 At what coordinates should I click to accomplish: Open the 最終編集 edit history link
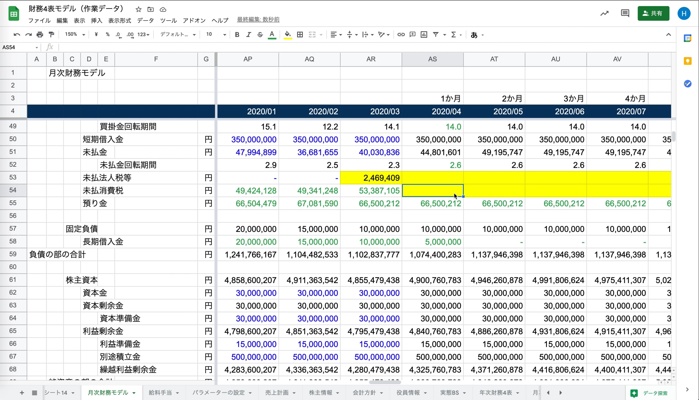tap(258, 19)
